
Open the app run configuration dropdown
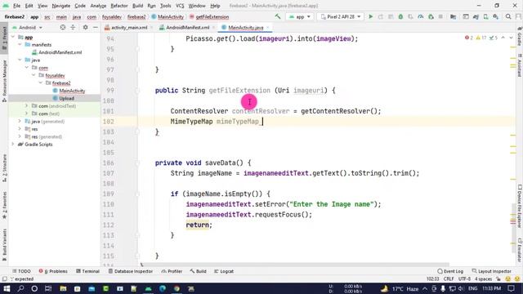pyautogui.click(x=300, y=16)
